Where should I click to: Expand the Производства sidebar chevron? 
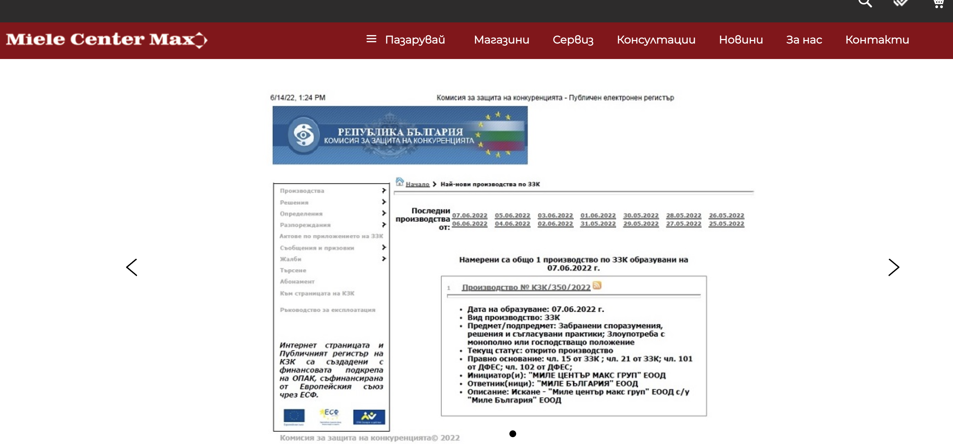[384, 190]
